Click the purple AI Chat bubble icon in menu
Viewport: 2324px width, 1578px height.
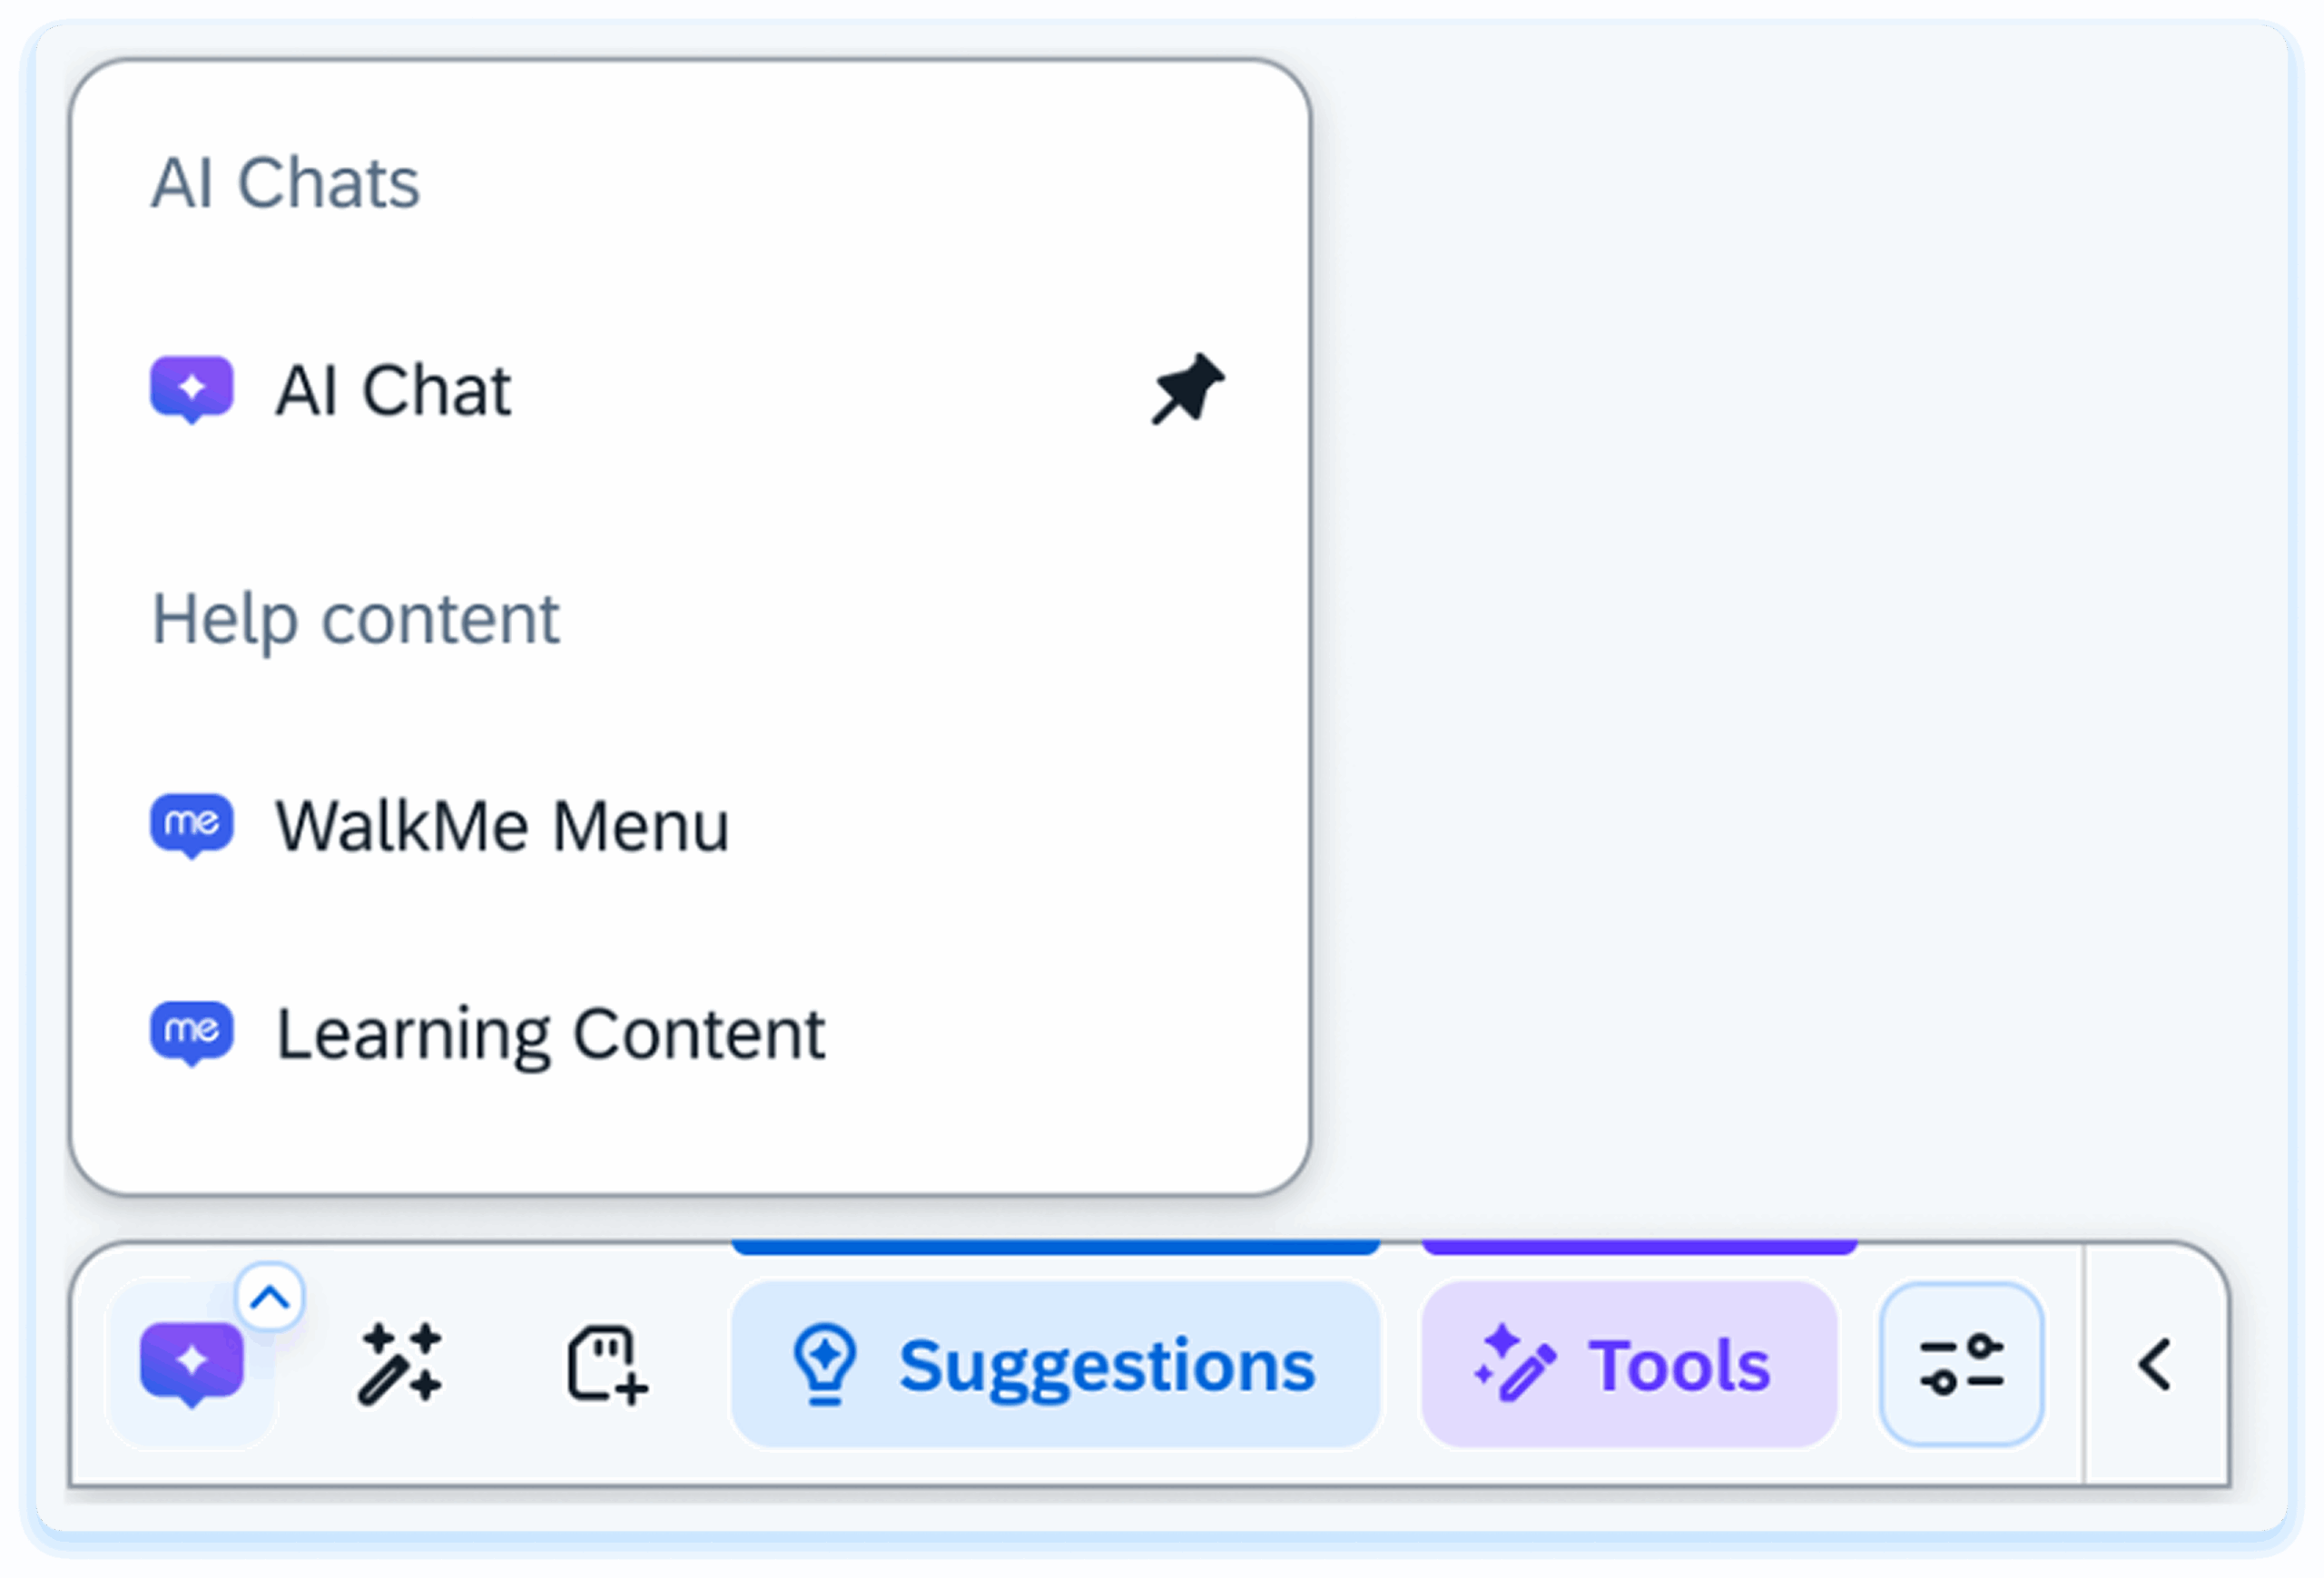point(192,388)
